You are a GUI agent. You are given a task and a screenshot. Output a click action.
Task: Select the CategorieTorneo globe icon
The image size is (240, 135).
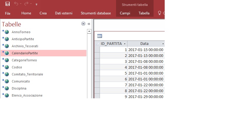6,60
